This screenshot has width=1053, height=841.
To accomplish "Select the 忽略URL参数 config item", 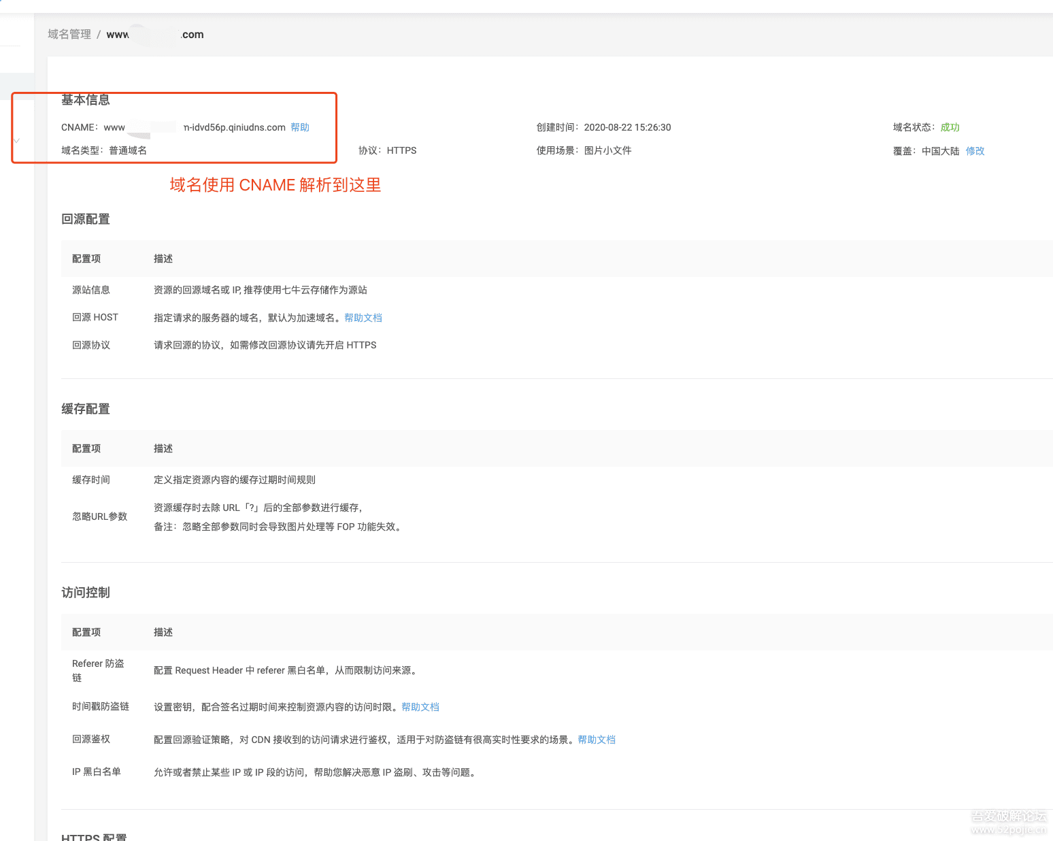I will point(99,516).
